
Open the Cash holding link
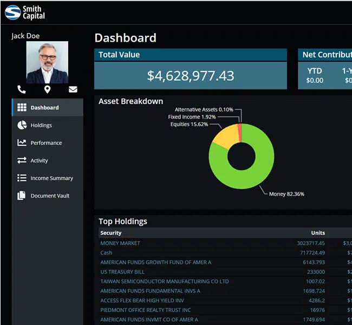106,252
